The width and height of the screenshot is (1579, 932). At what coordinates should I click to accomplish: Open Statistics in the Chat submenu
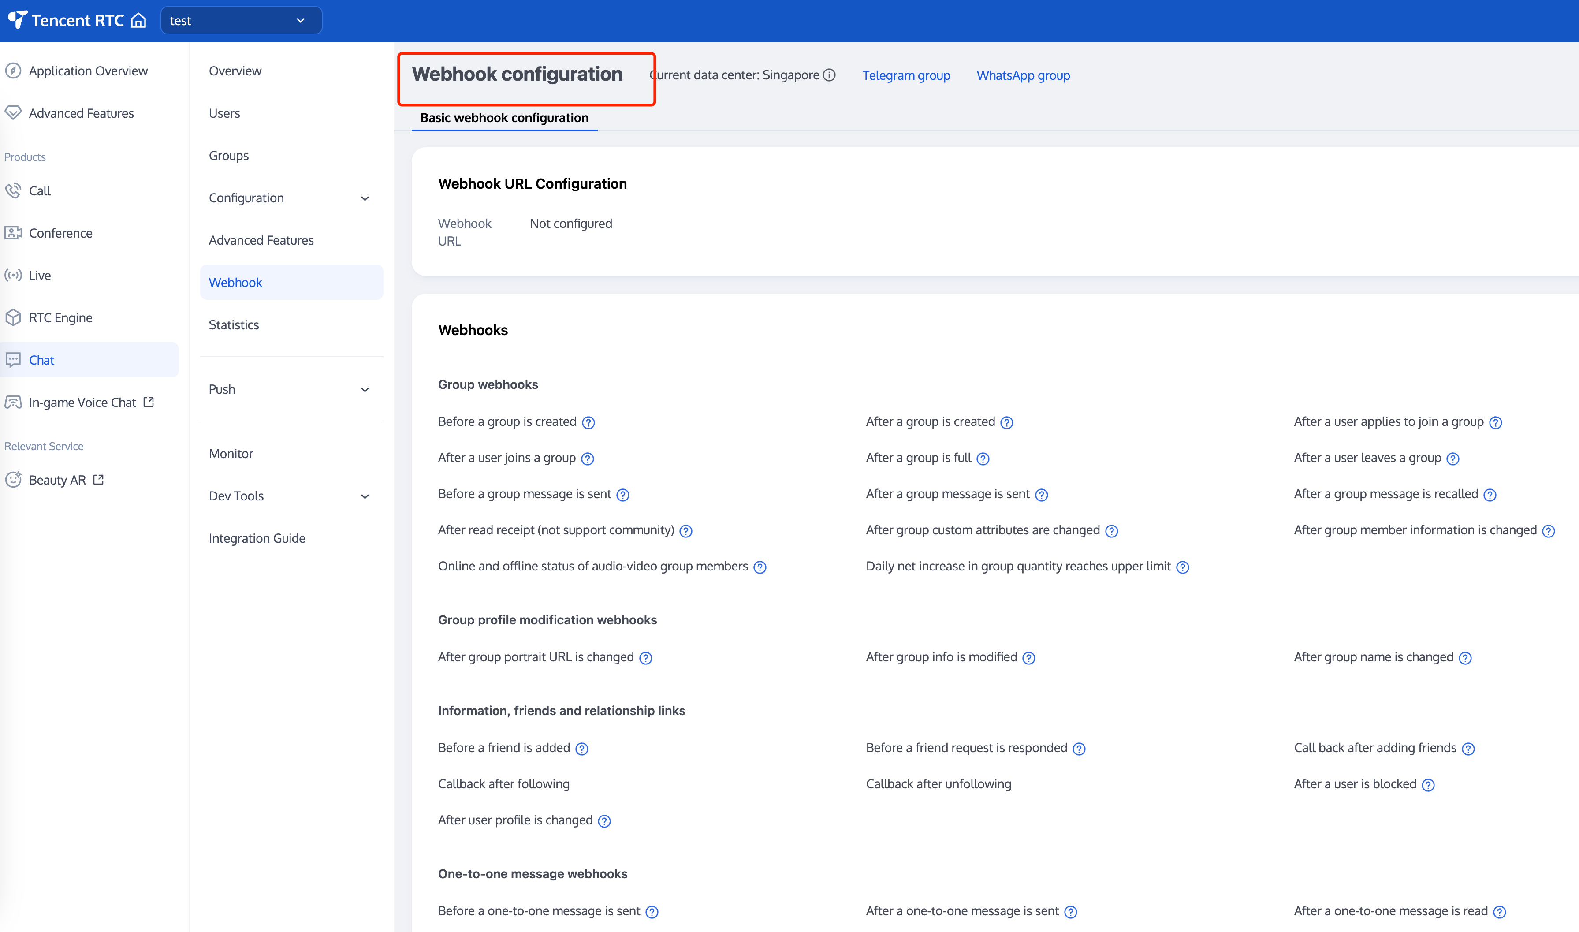pyautogui.click(x=234, y=324)
